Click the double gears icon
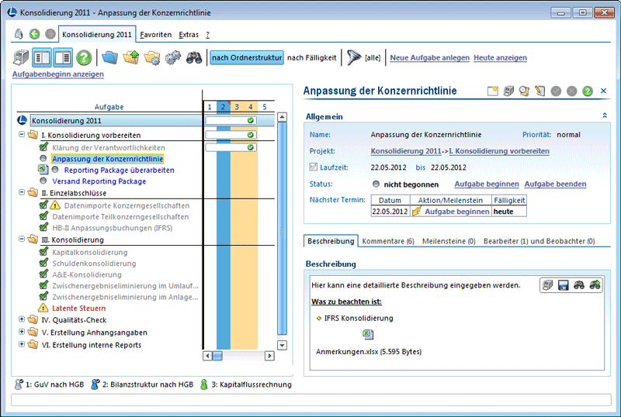The width and height of the screenshot is (621, 417). pos(172,58)
